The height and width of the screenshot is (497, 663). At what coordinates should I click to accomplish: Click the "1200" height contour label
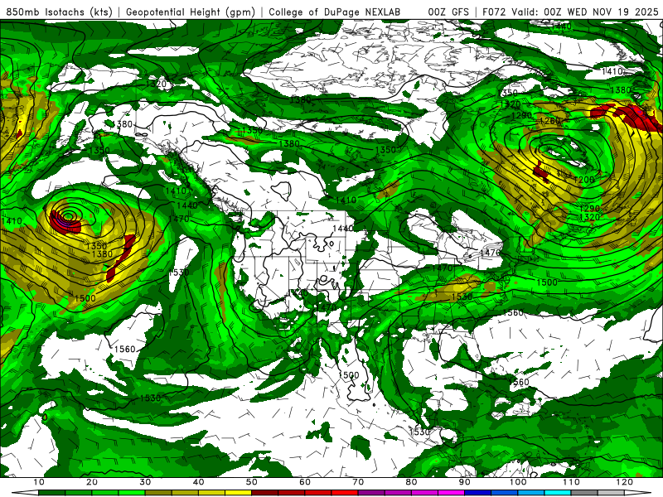click(x=584, y=180)
